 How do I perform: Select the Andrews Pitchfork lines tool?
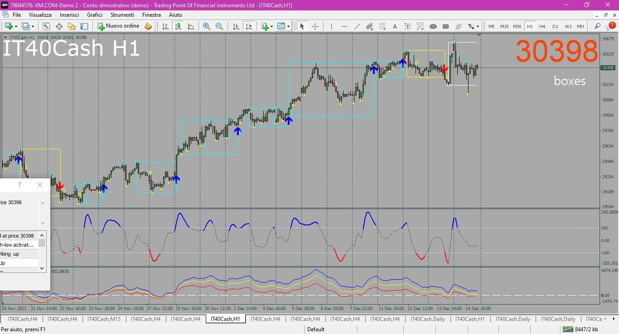click(x=458, y=26)
